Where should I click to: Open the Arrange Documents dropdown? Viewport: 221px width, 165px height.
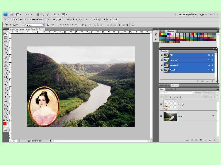tap(56, 14)
